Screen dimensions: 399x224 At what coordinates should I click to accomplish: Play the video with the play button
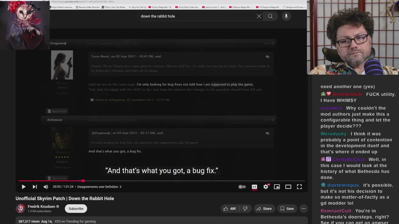pyautogui.click(x=23, y=187)
